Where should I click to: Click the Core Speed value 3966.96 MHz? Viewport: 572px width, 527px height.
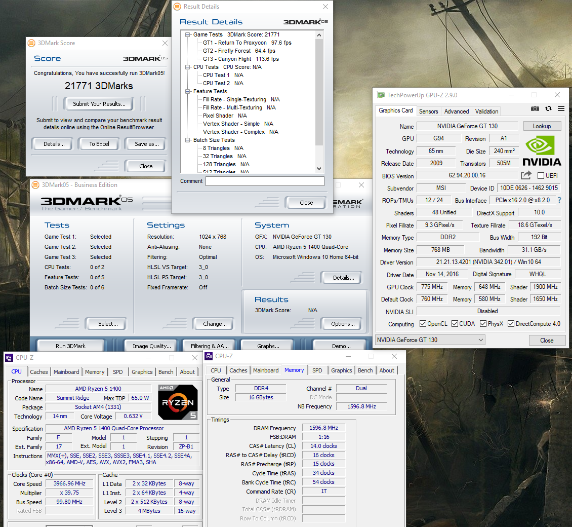tap(69, 483)
